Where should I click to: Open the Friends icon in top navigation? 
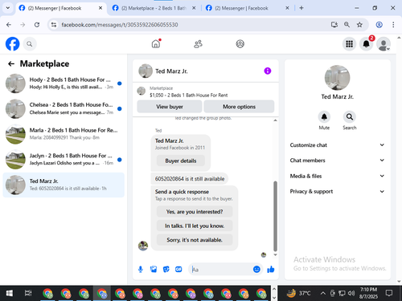tap(198, 44)
